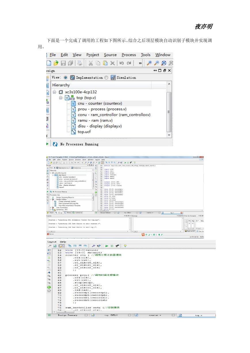
Task: Click Copy icon in enlarged Hierarchy screenshot toolbar
Action: (x=98, y=63)
